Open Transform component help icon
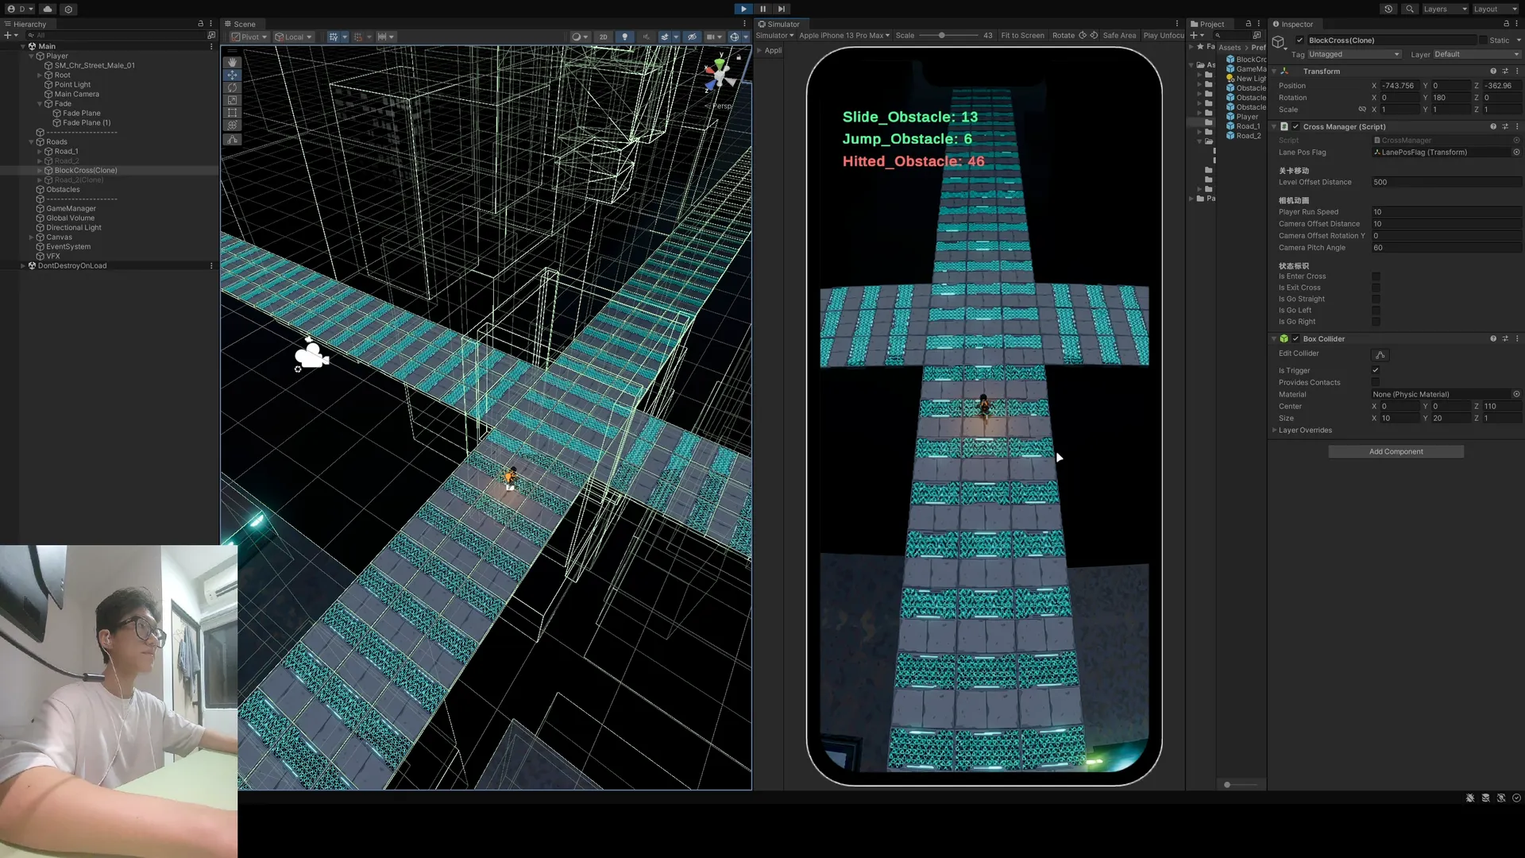 coord(1493,71)
